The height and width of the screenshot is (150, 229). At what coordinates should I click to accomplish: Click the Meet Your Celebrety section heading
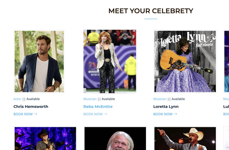point(151,11)
